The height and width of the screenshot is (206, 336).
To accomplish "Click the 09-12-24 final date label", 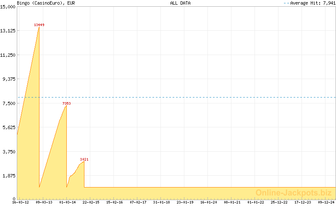I will [326, 202].
